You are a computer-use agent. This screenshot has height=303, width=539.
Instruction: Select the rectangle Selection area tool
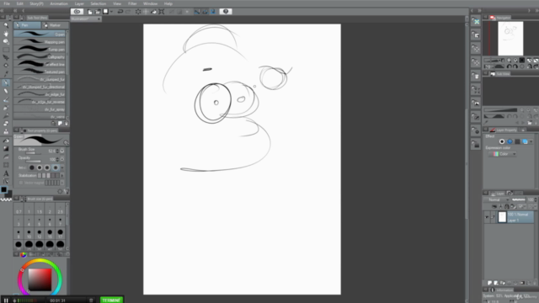pos(6,50)
